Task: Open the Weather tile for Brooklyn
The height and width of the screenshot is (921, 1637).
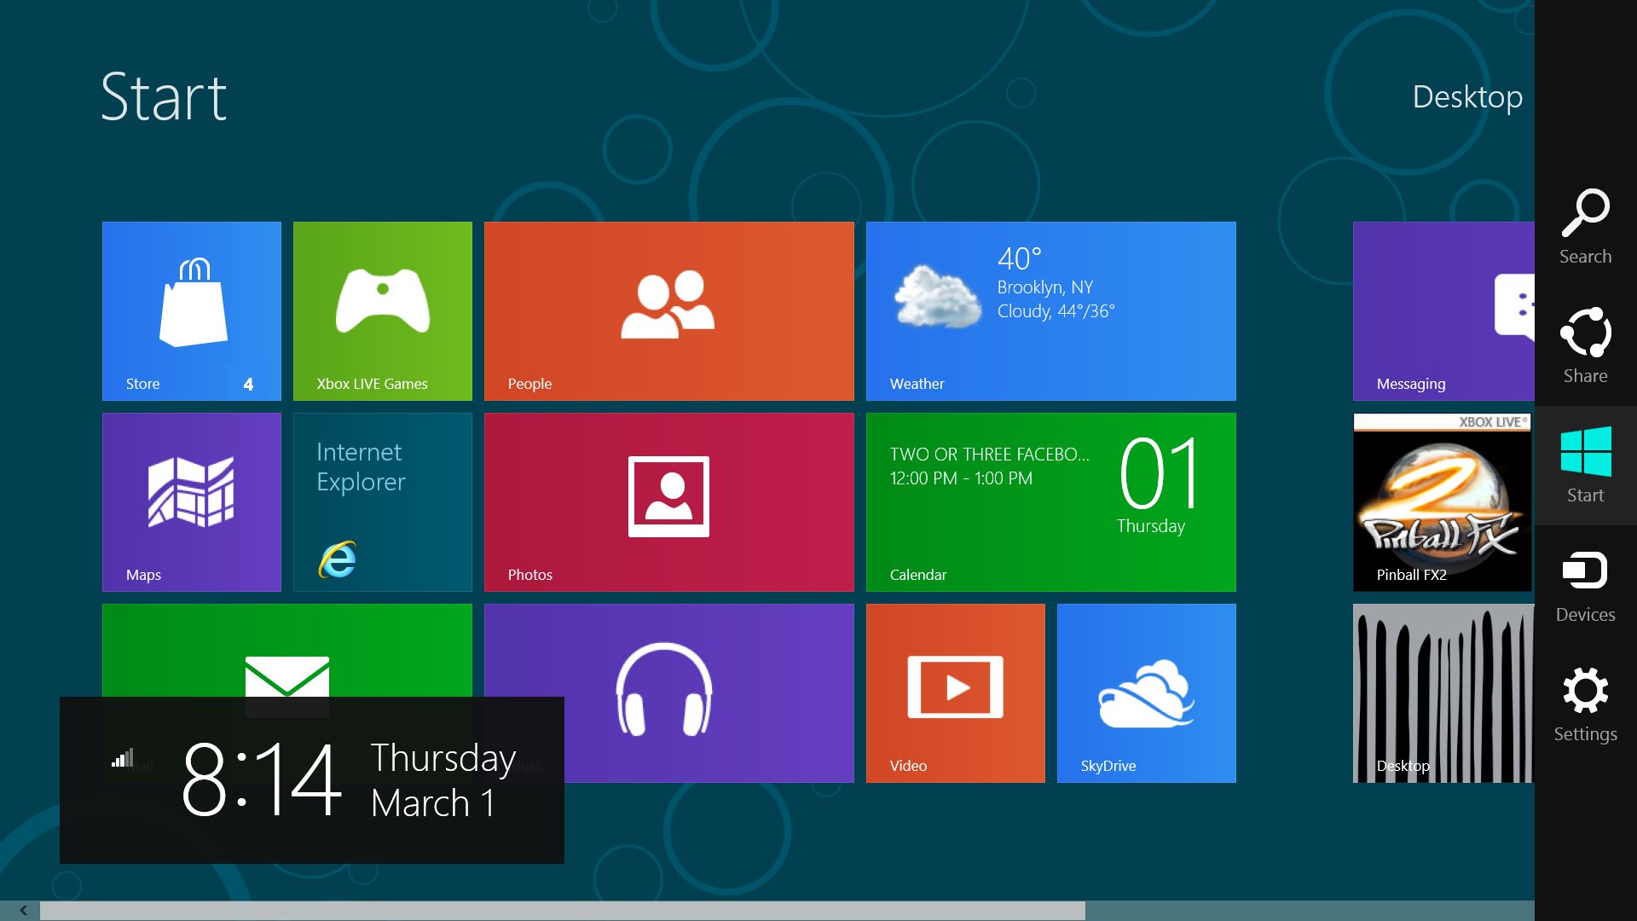Action: pyautogui.click(x=1050, y=310)
